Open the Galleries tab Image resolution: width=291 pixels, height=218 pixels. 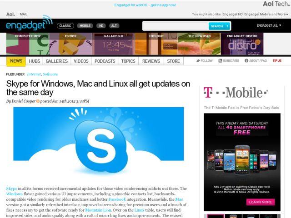[56, 61]
